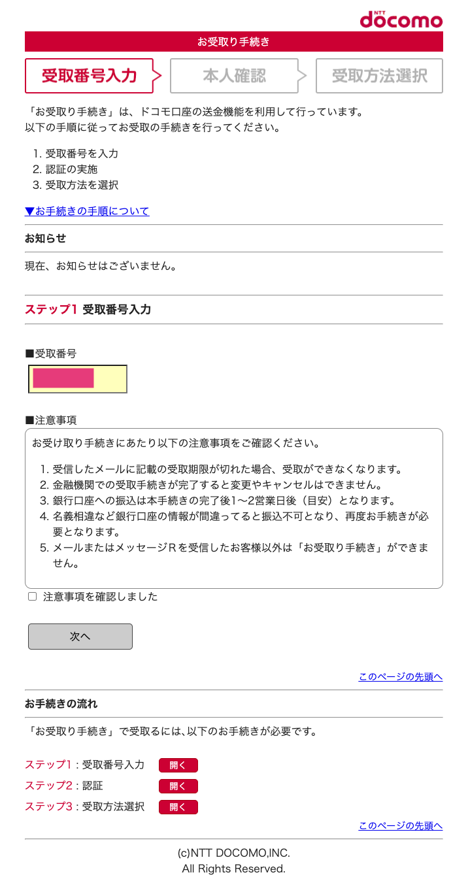
Task: Click the お手続きの流れ section heading
Action: pyautogui.click(x=61, y=704)
